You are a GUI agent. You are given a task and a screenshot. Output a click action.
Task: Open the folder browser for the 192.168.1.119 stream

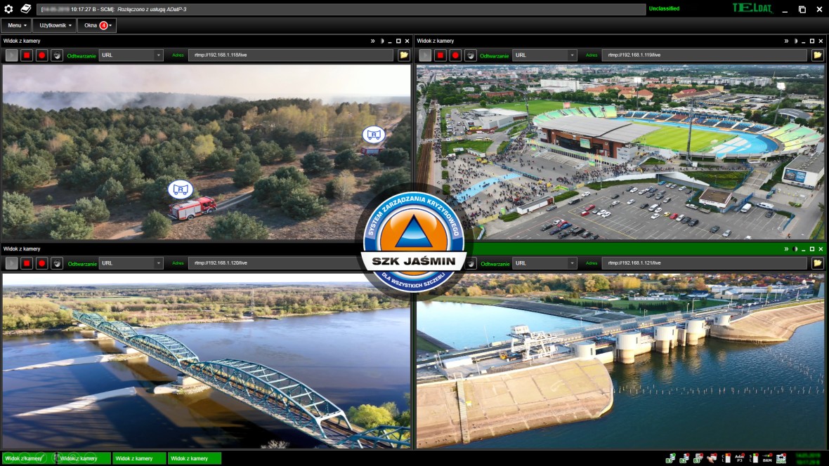(817, 55)
